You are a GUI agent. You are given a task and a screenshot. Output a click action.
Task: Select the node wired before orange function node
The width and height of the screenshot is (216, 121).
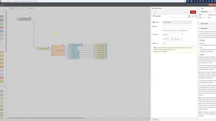tap(43, 48)
